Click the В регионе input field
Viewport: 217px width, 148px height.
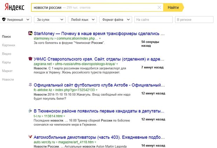[194, 20]
